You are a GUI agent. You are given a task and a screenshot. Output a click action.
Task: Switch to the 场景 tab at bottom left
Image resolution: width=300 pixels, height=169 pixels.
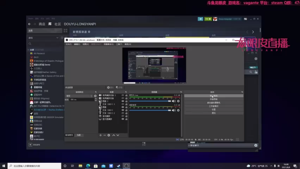[79, 135]
